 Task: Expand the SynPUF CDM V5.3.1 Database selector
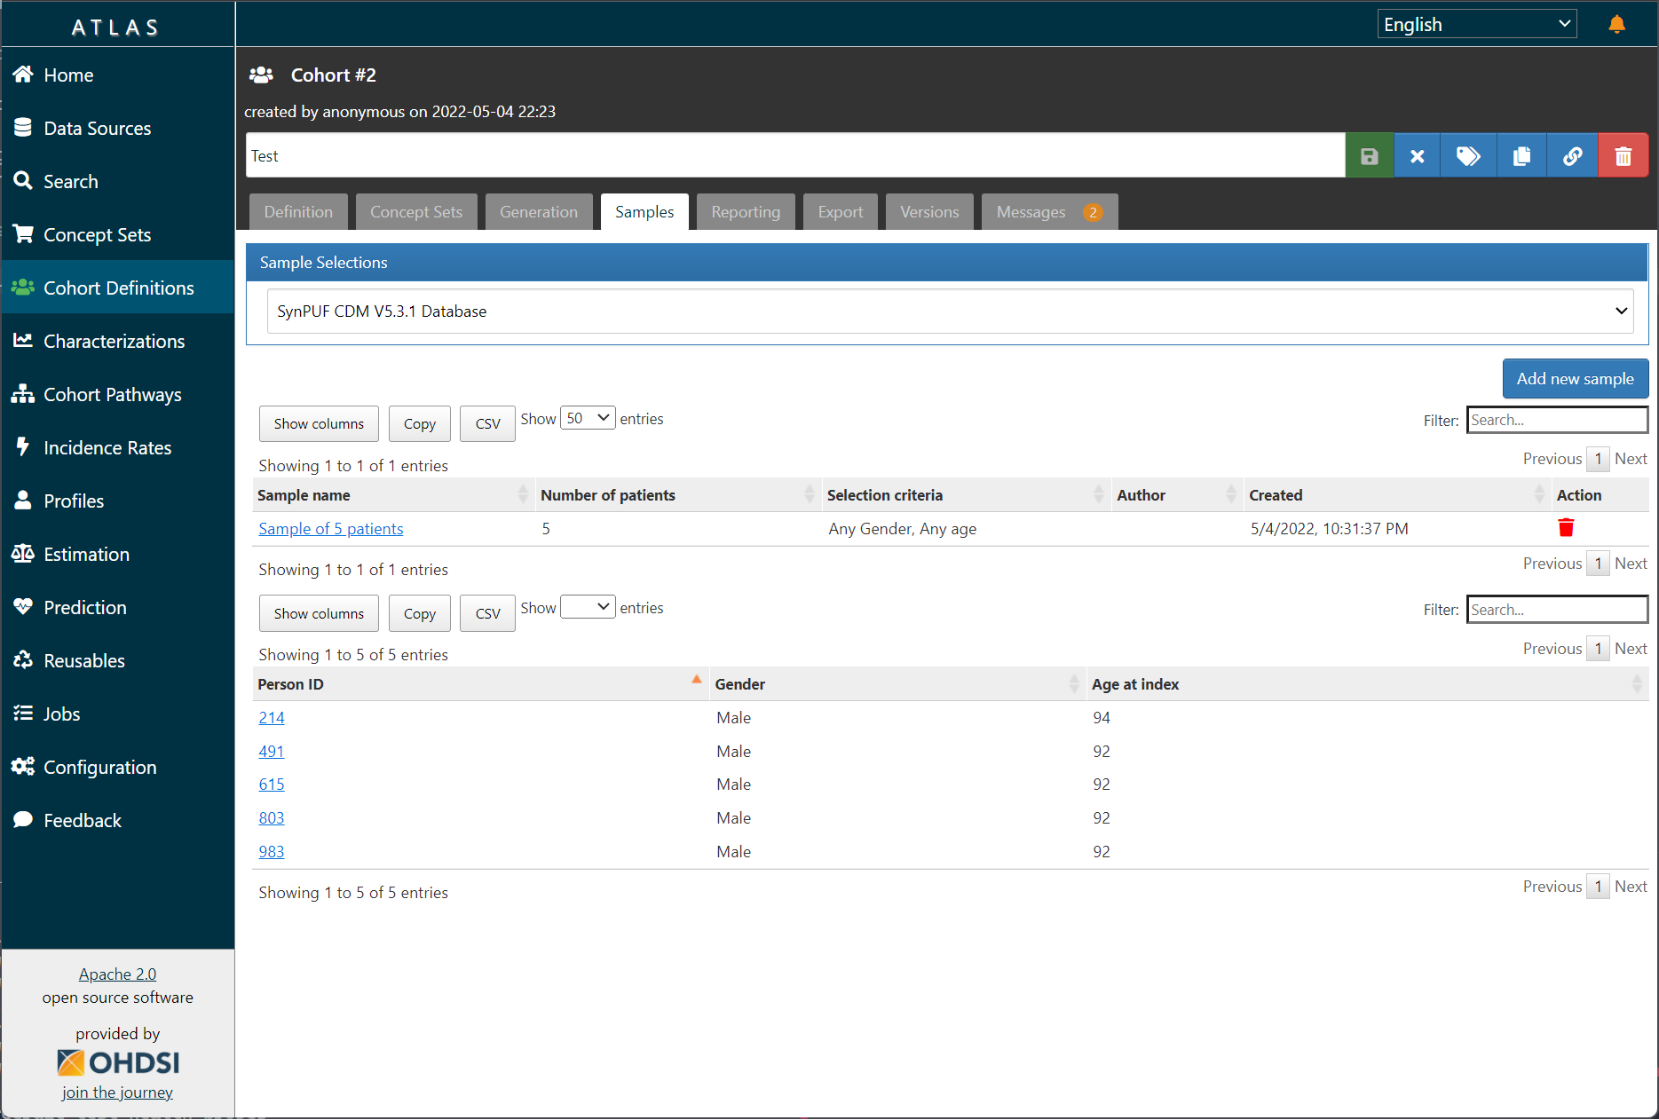(950, 312)
